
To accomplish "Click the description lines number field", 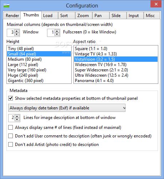I will 12,118.
